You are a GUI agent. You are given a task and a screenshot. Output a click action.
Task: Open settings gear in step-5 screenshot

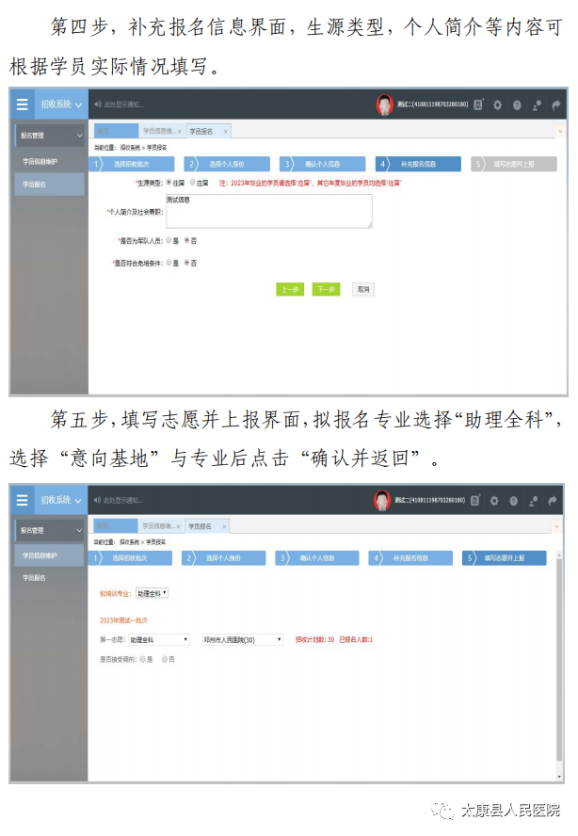pos(494,501)
